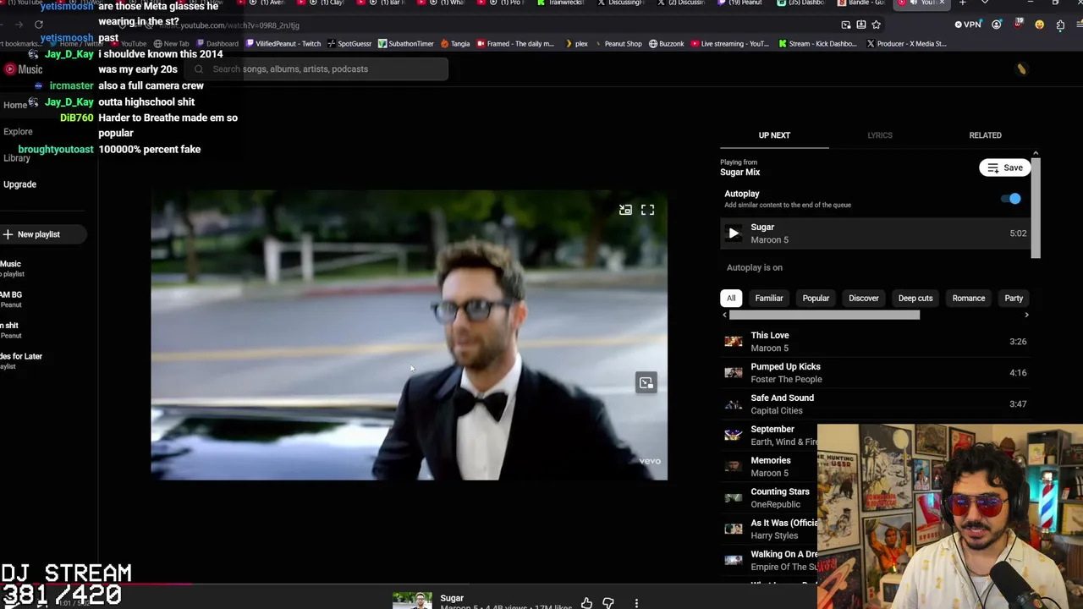Open the Producer - X Media Studio bookmark
This screenshot has height=609, width=1083.
click(x=906, y=44)
